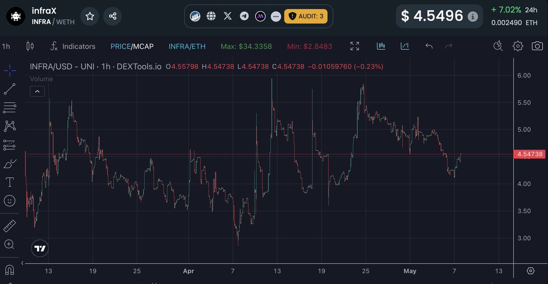The image size is (548, 284).
Task: Toggle magnet snapping mode
Action: (10, 269)
